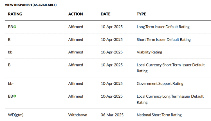211x121 pixels.
Task: Click the ACTION column header
Action: pyautogui.click(x=75, y=14)
